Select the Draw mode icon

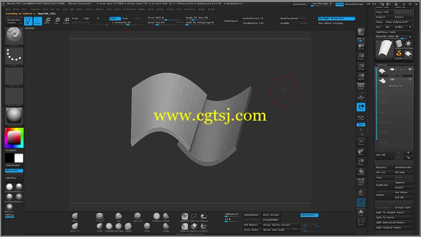(x=37, y=21)
